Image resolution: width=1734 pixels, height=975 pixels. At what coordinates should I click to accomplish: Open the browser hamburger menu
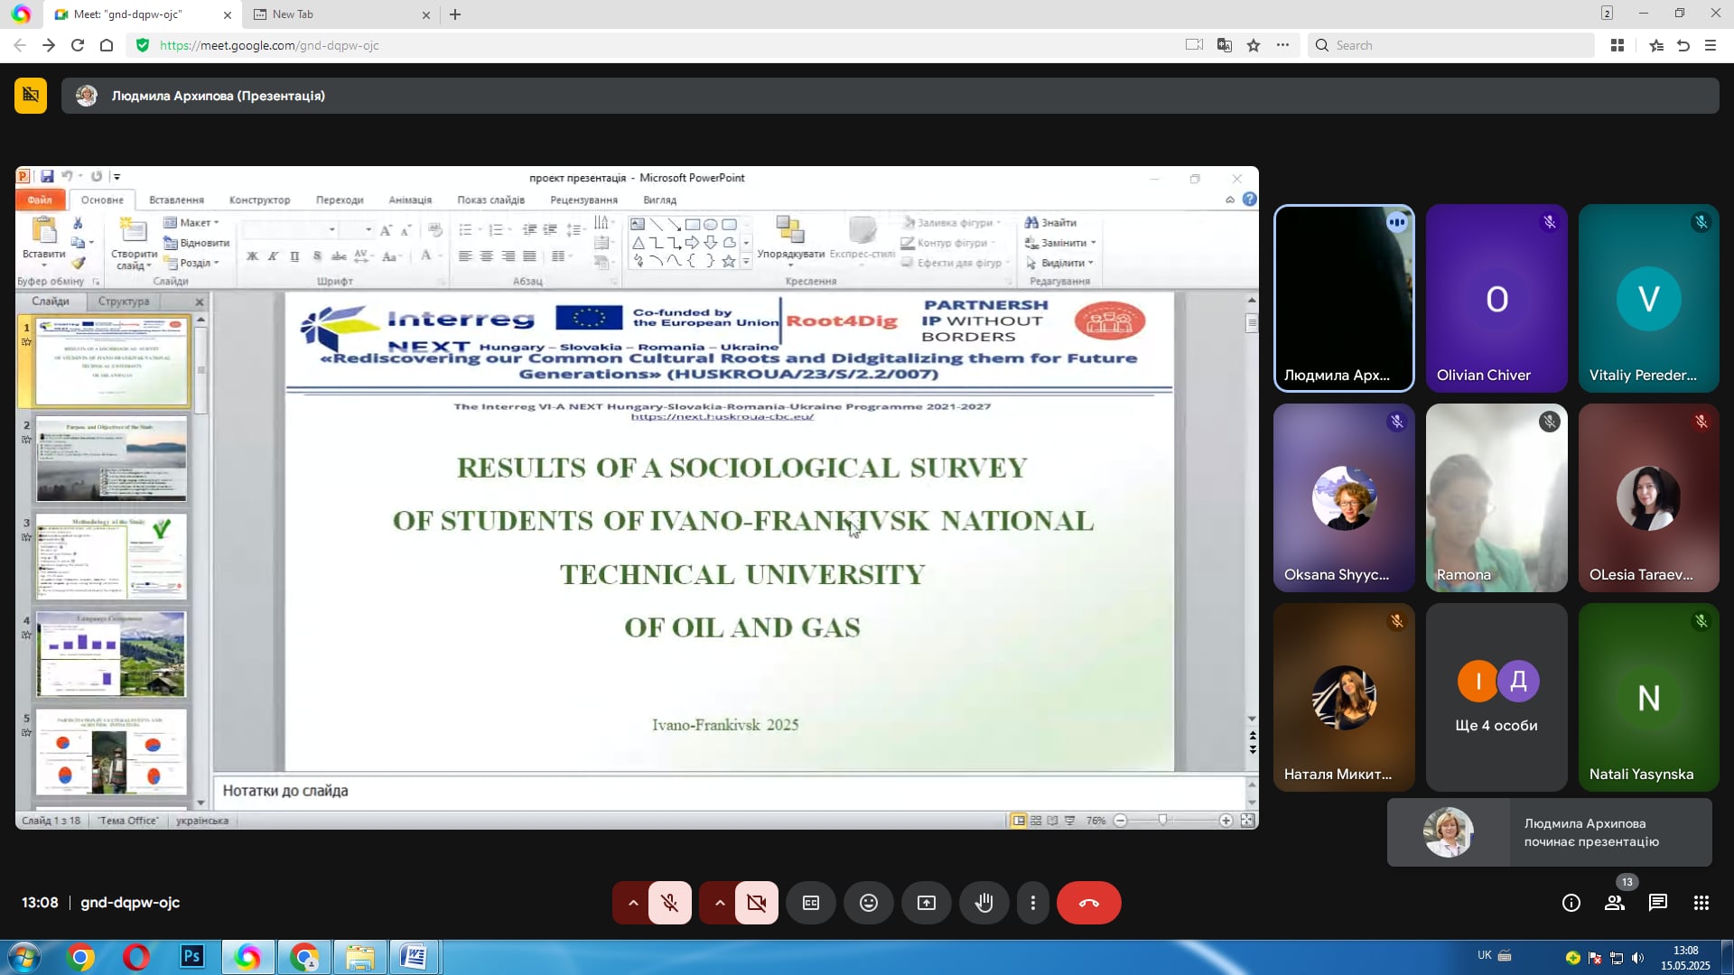pyautogui.click(x=1711, y=45)
